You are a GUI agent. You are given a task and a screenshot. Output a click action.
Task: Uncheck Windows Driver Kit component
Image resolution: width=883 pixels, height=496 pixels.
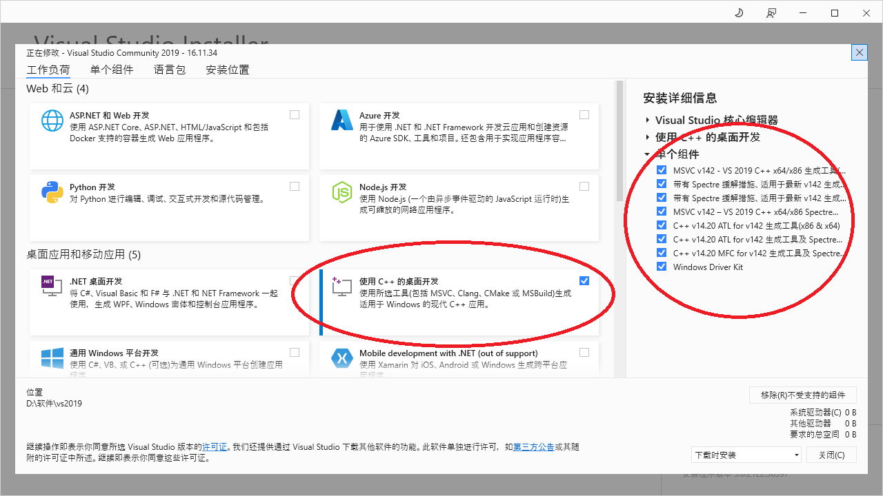(662, 267)
